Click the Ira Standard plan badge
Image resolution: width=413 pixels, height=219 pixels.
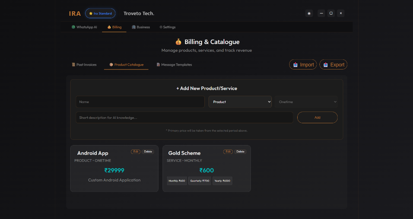100,13
